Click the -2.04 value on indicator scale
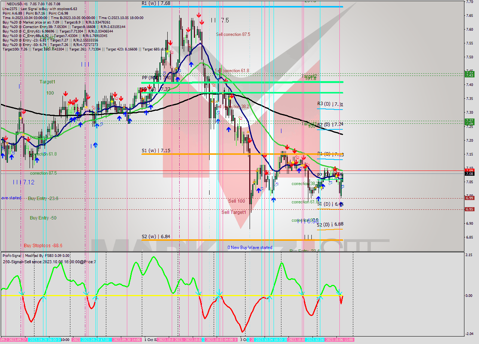The height and width of the screenshot is (344, 479). pos(469,334)
